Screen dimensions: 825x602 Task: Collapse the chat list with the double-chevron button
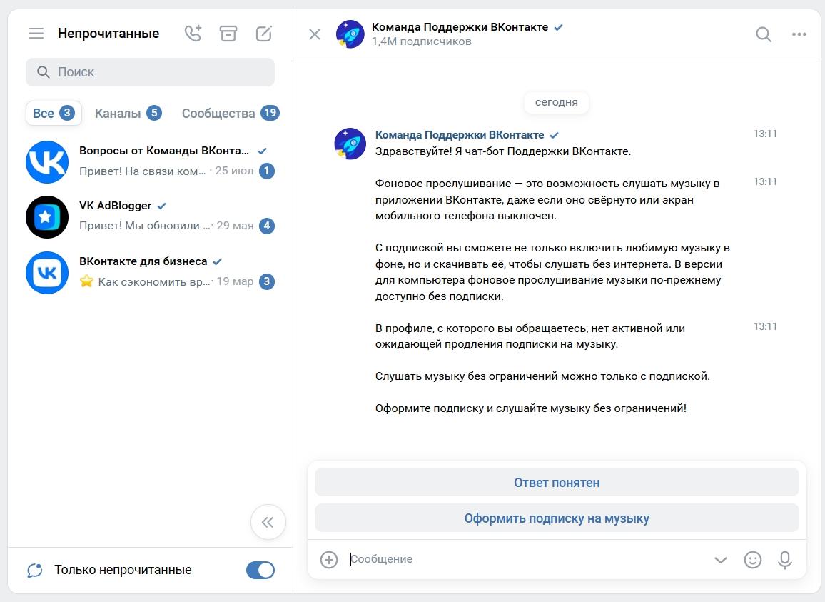(268, 522)
